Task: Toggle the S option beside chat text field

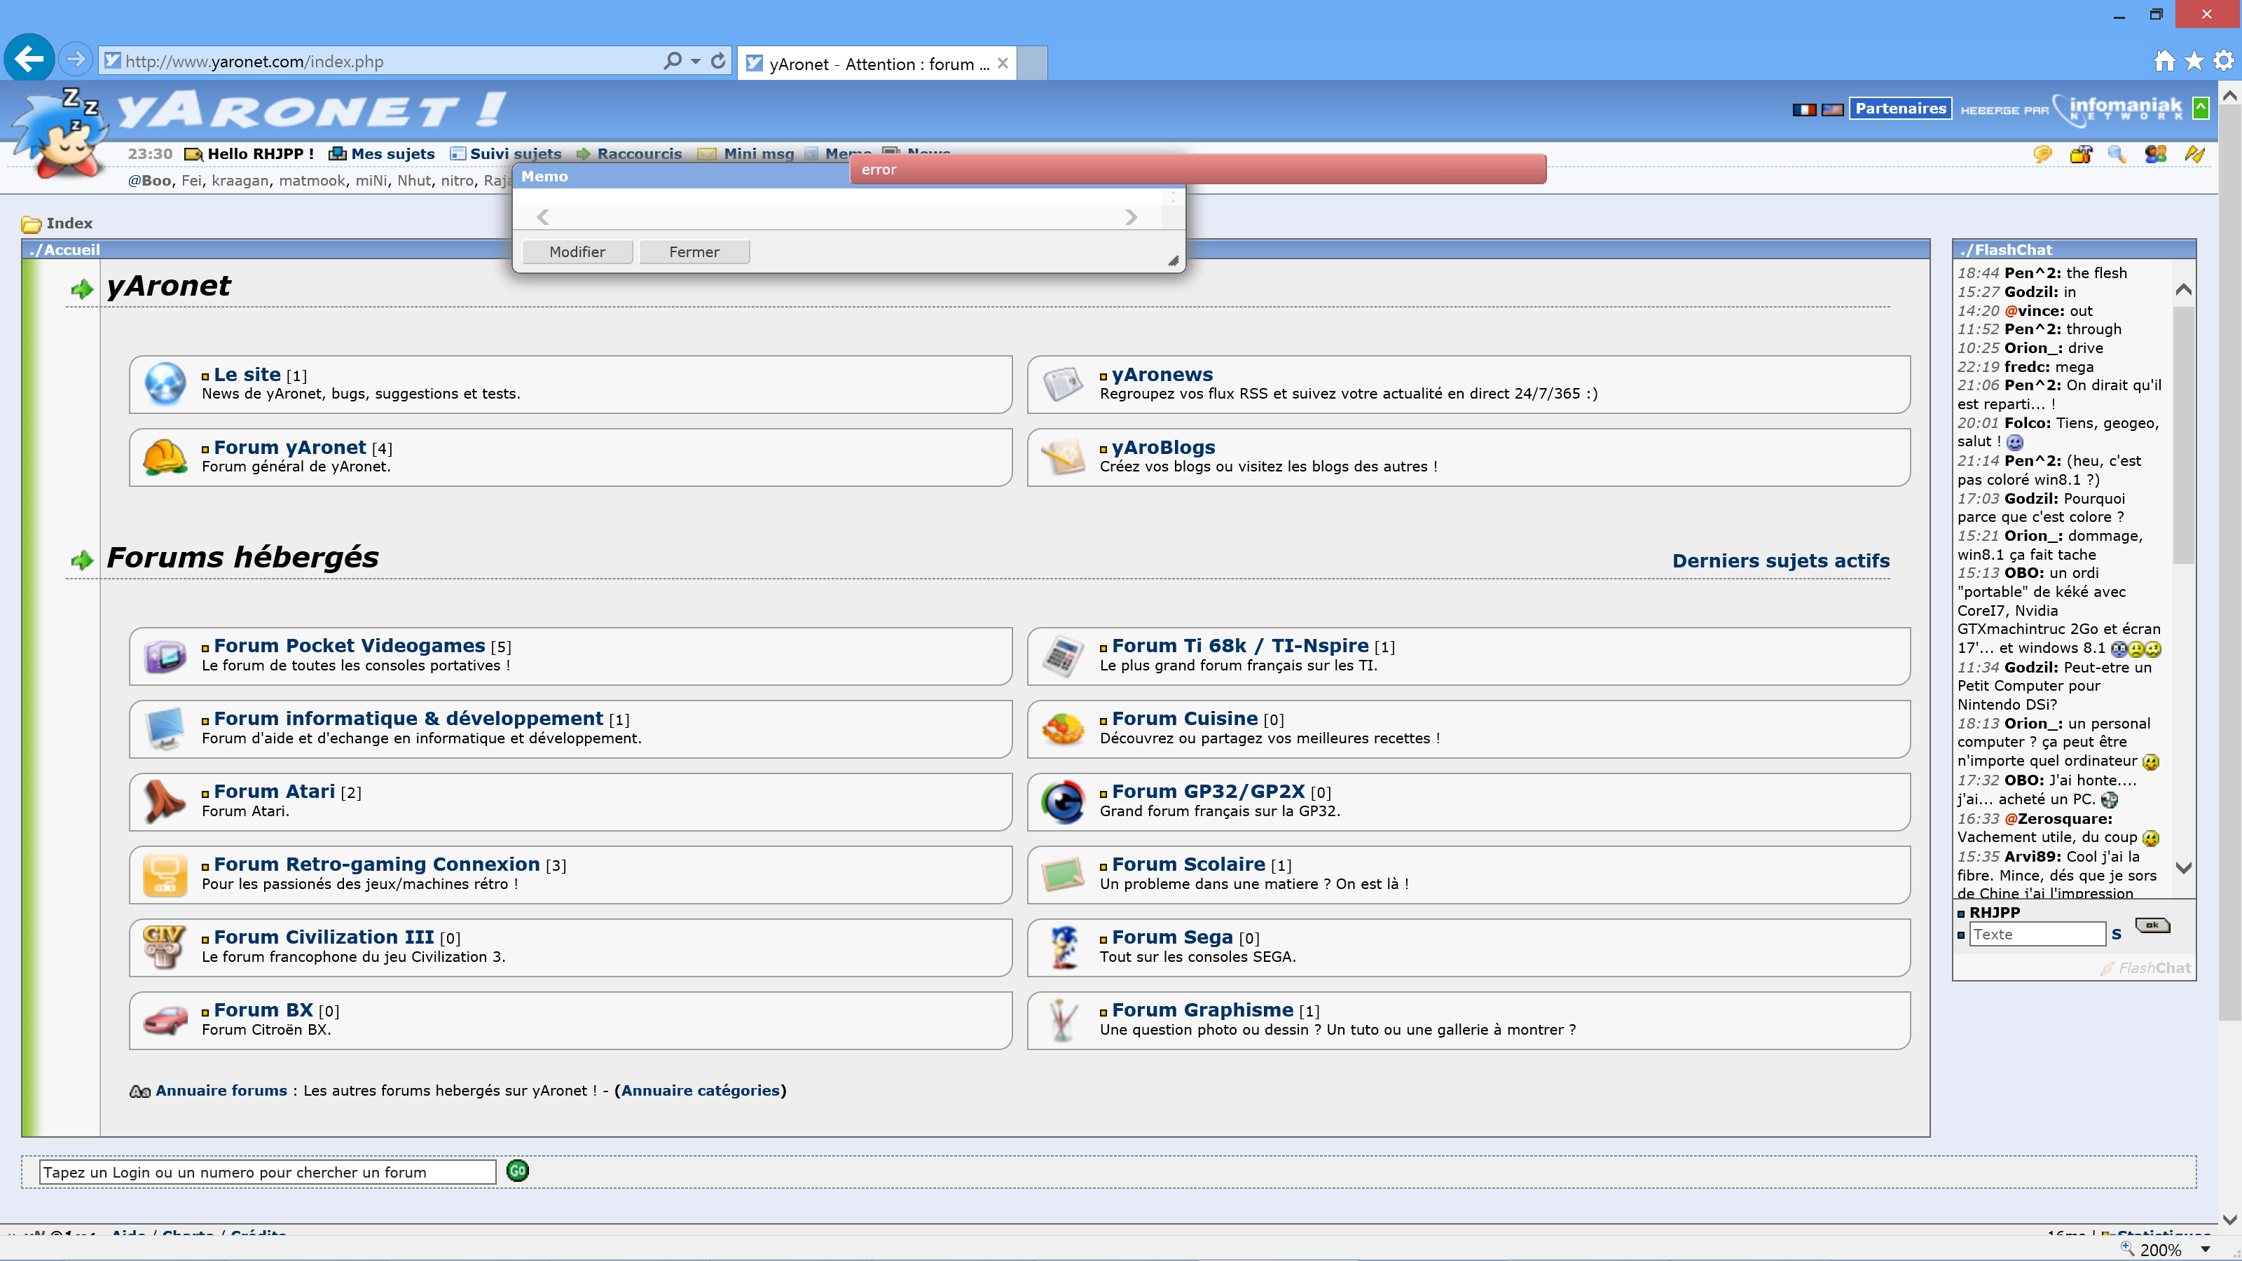Action: [x=2116, y=934]
